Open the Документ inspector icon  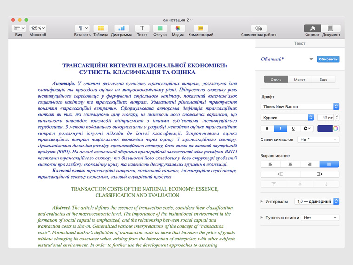[x=331, y=28]
